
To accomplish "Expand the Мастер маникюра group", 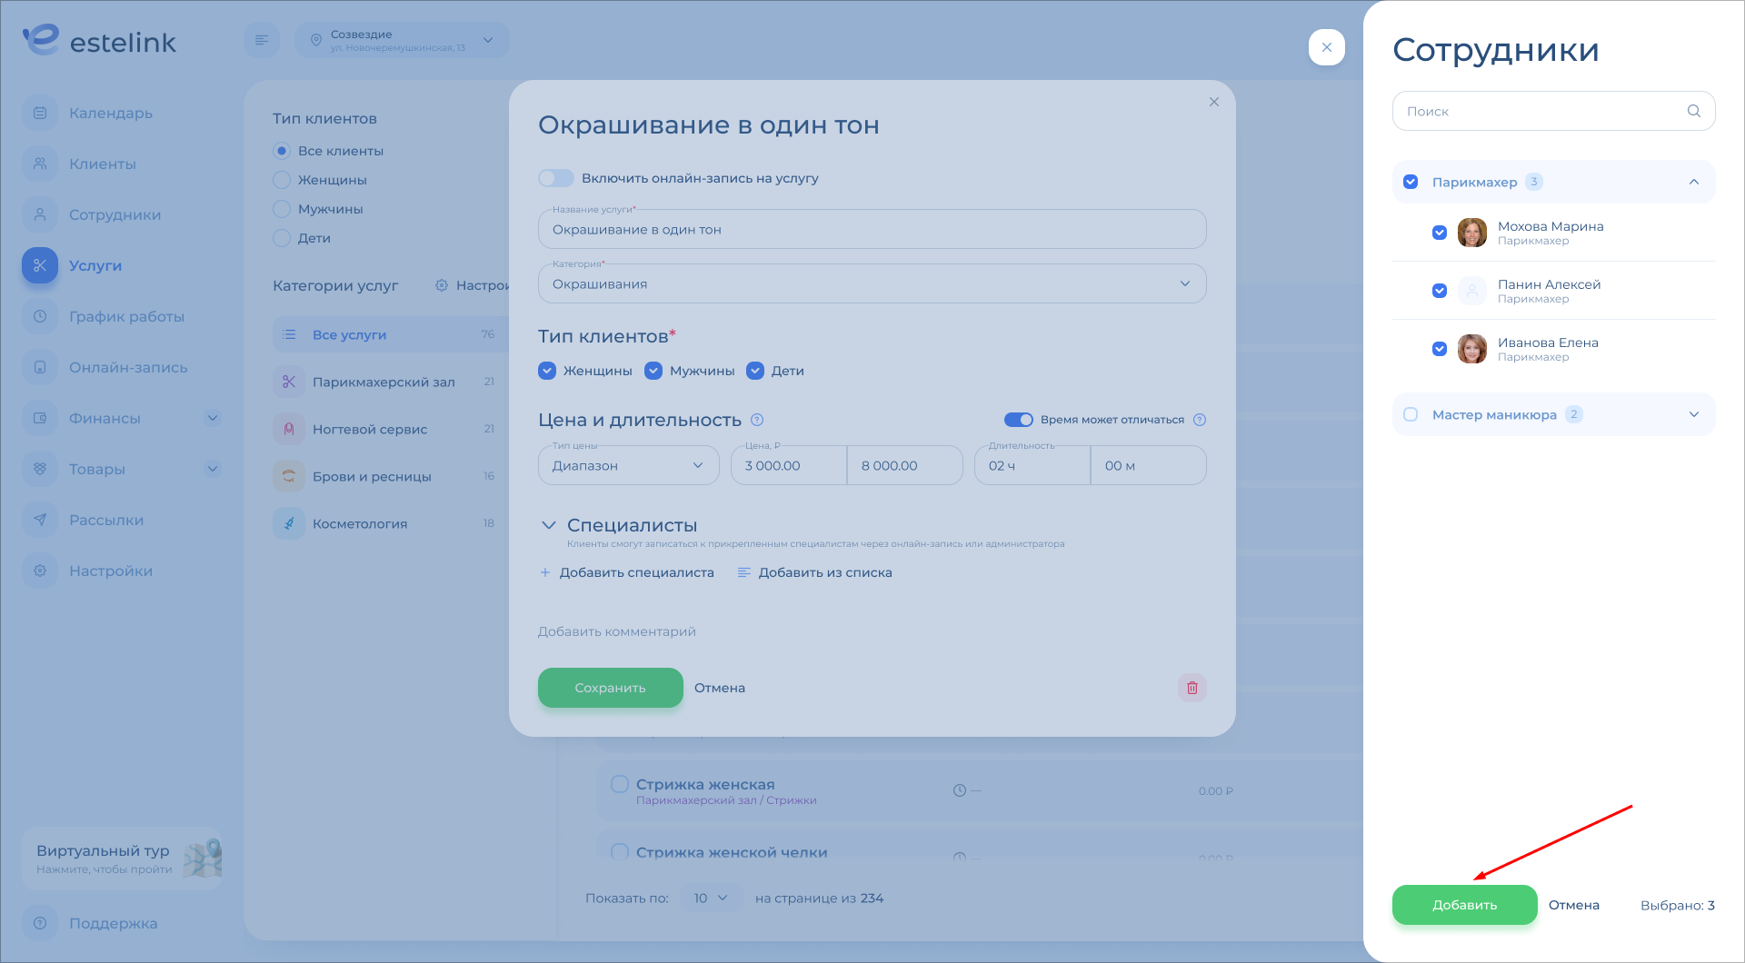I will point(1693,414).
